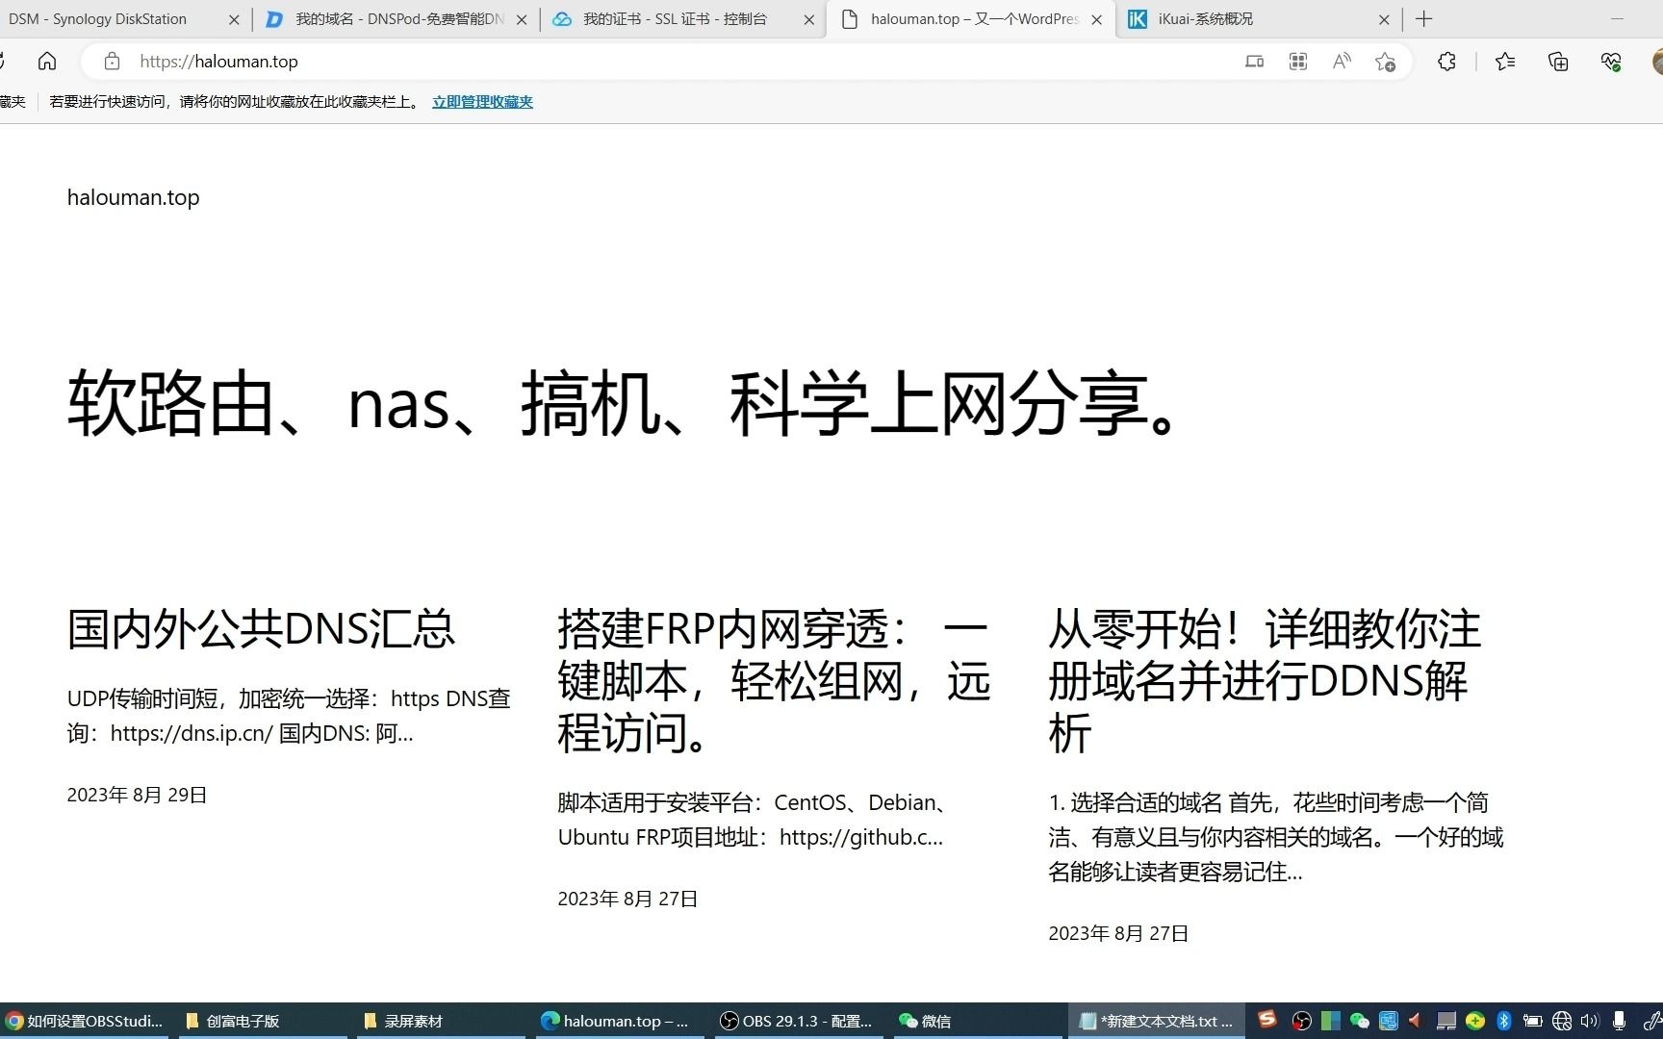Close the iKuai tab

click(x=1384, y=19)
